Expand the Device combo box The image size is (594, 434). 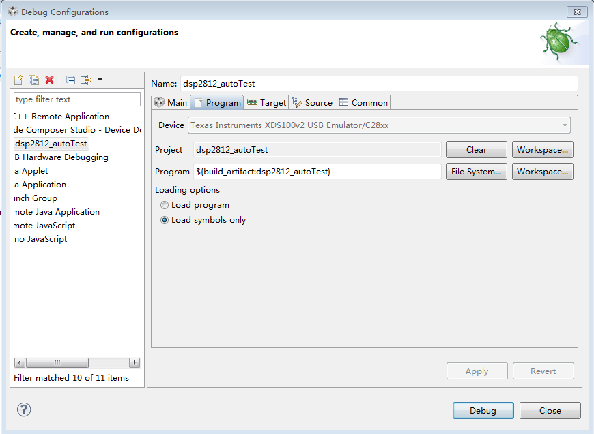click(x=565, y=125)
